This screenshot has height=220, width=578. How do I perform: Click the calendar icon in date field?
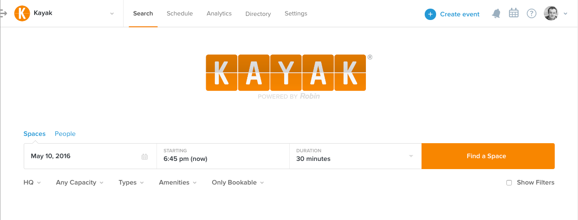point(145,156)
